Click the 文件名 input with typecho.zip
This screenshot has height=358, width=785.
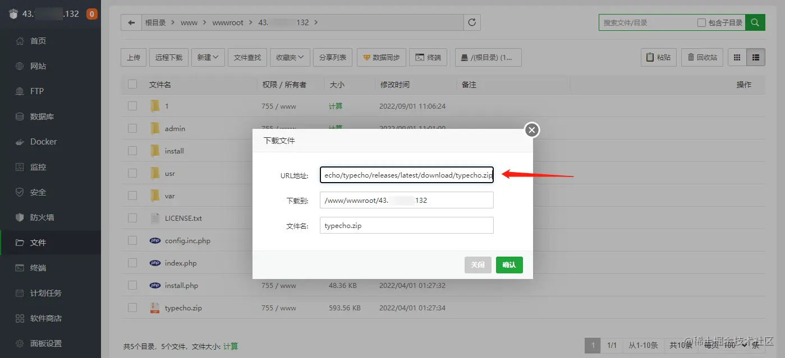point(407,225)
